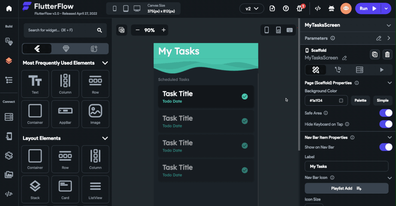
Task: Open the media assets icon
Action: tap(9, 174)
